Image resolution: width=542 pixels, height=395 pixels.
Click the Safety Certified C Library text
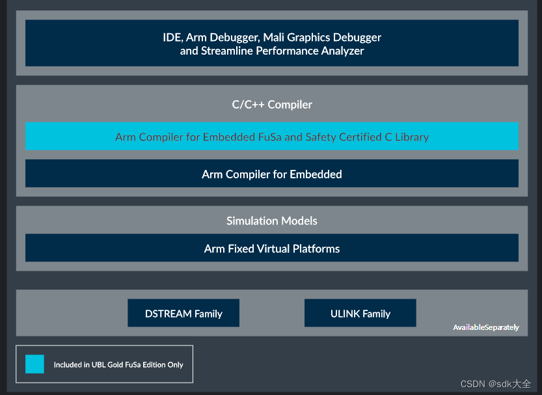[x=377, y=137]
